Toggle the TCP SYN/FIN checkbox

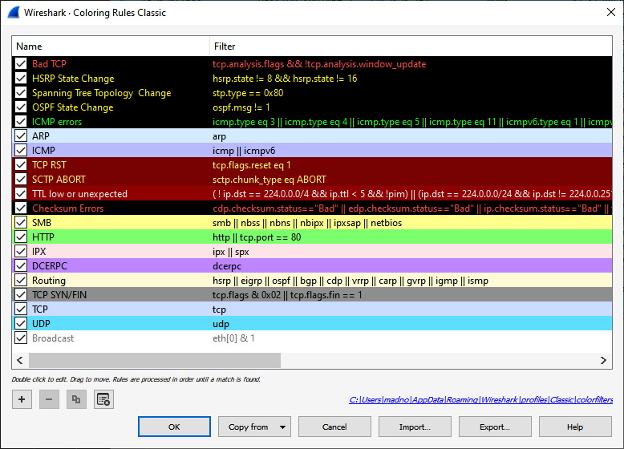[x=21, y=295]
